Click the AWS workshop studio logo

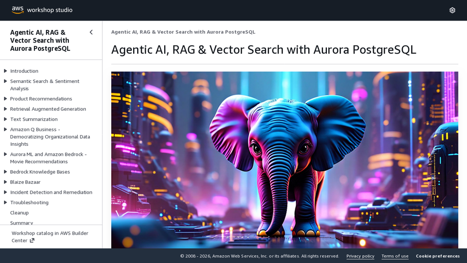coord(42,10)
